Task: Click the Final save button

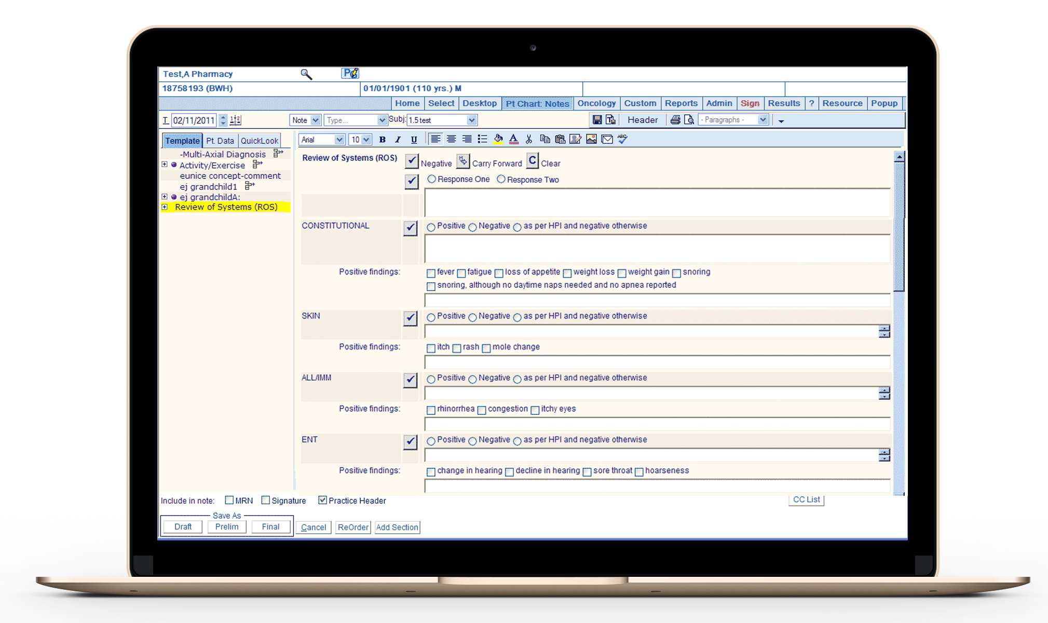Action: coord(270,527)
